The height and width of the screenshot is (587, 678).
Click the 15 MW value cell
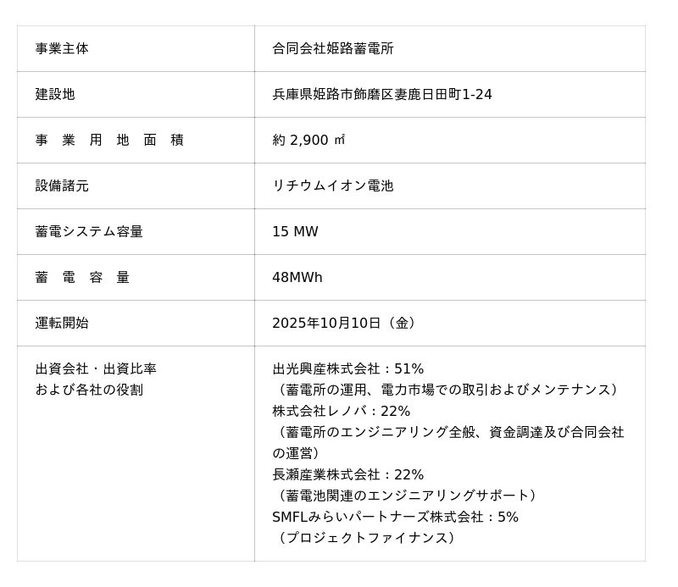[x=295, y=232]
